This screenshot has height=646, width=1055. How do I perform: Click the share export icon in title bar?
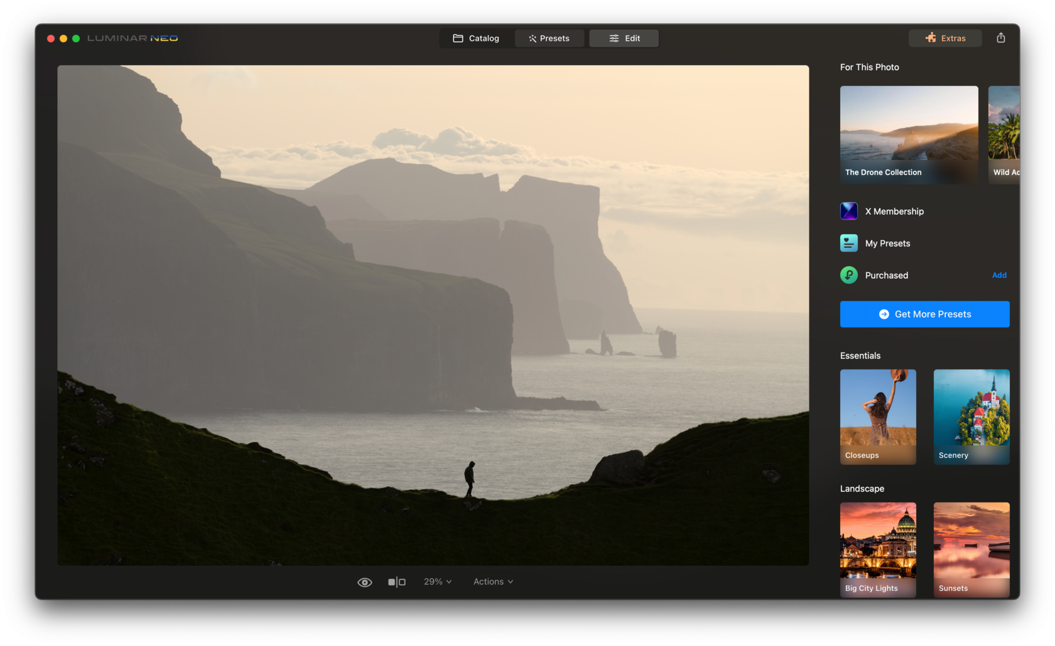point(1000,38)
